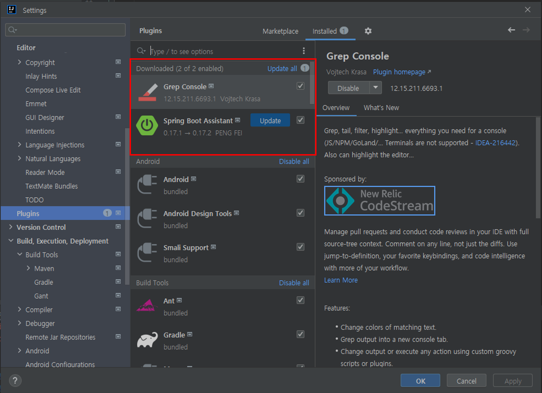Expand the Version Control section
Image resolution: width=542 pixels, height=393 pixels.
click(x=11, y=227)
